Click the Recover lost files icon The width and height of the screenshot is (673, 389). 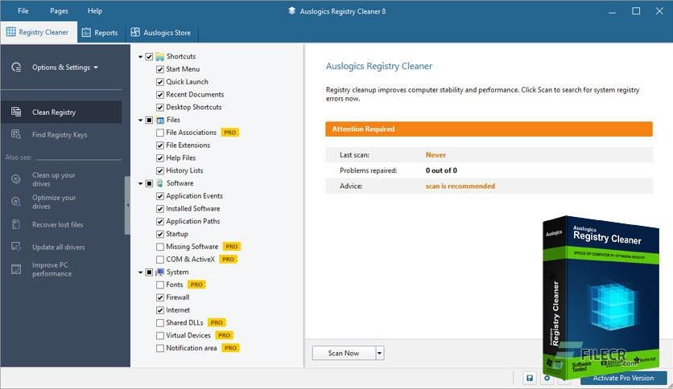16,224
